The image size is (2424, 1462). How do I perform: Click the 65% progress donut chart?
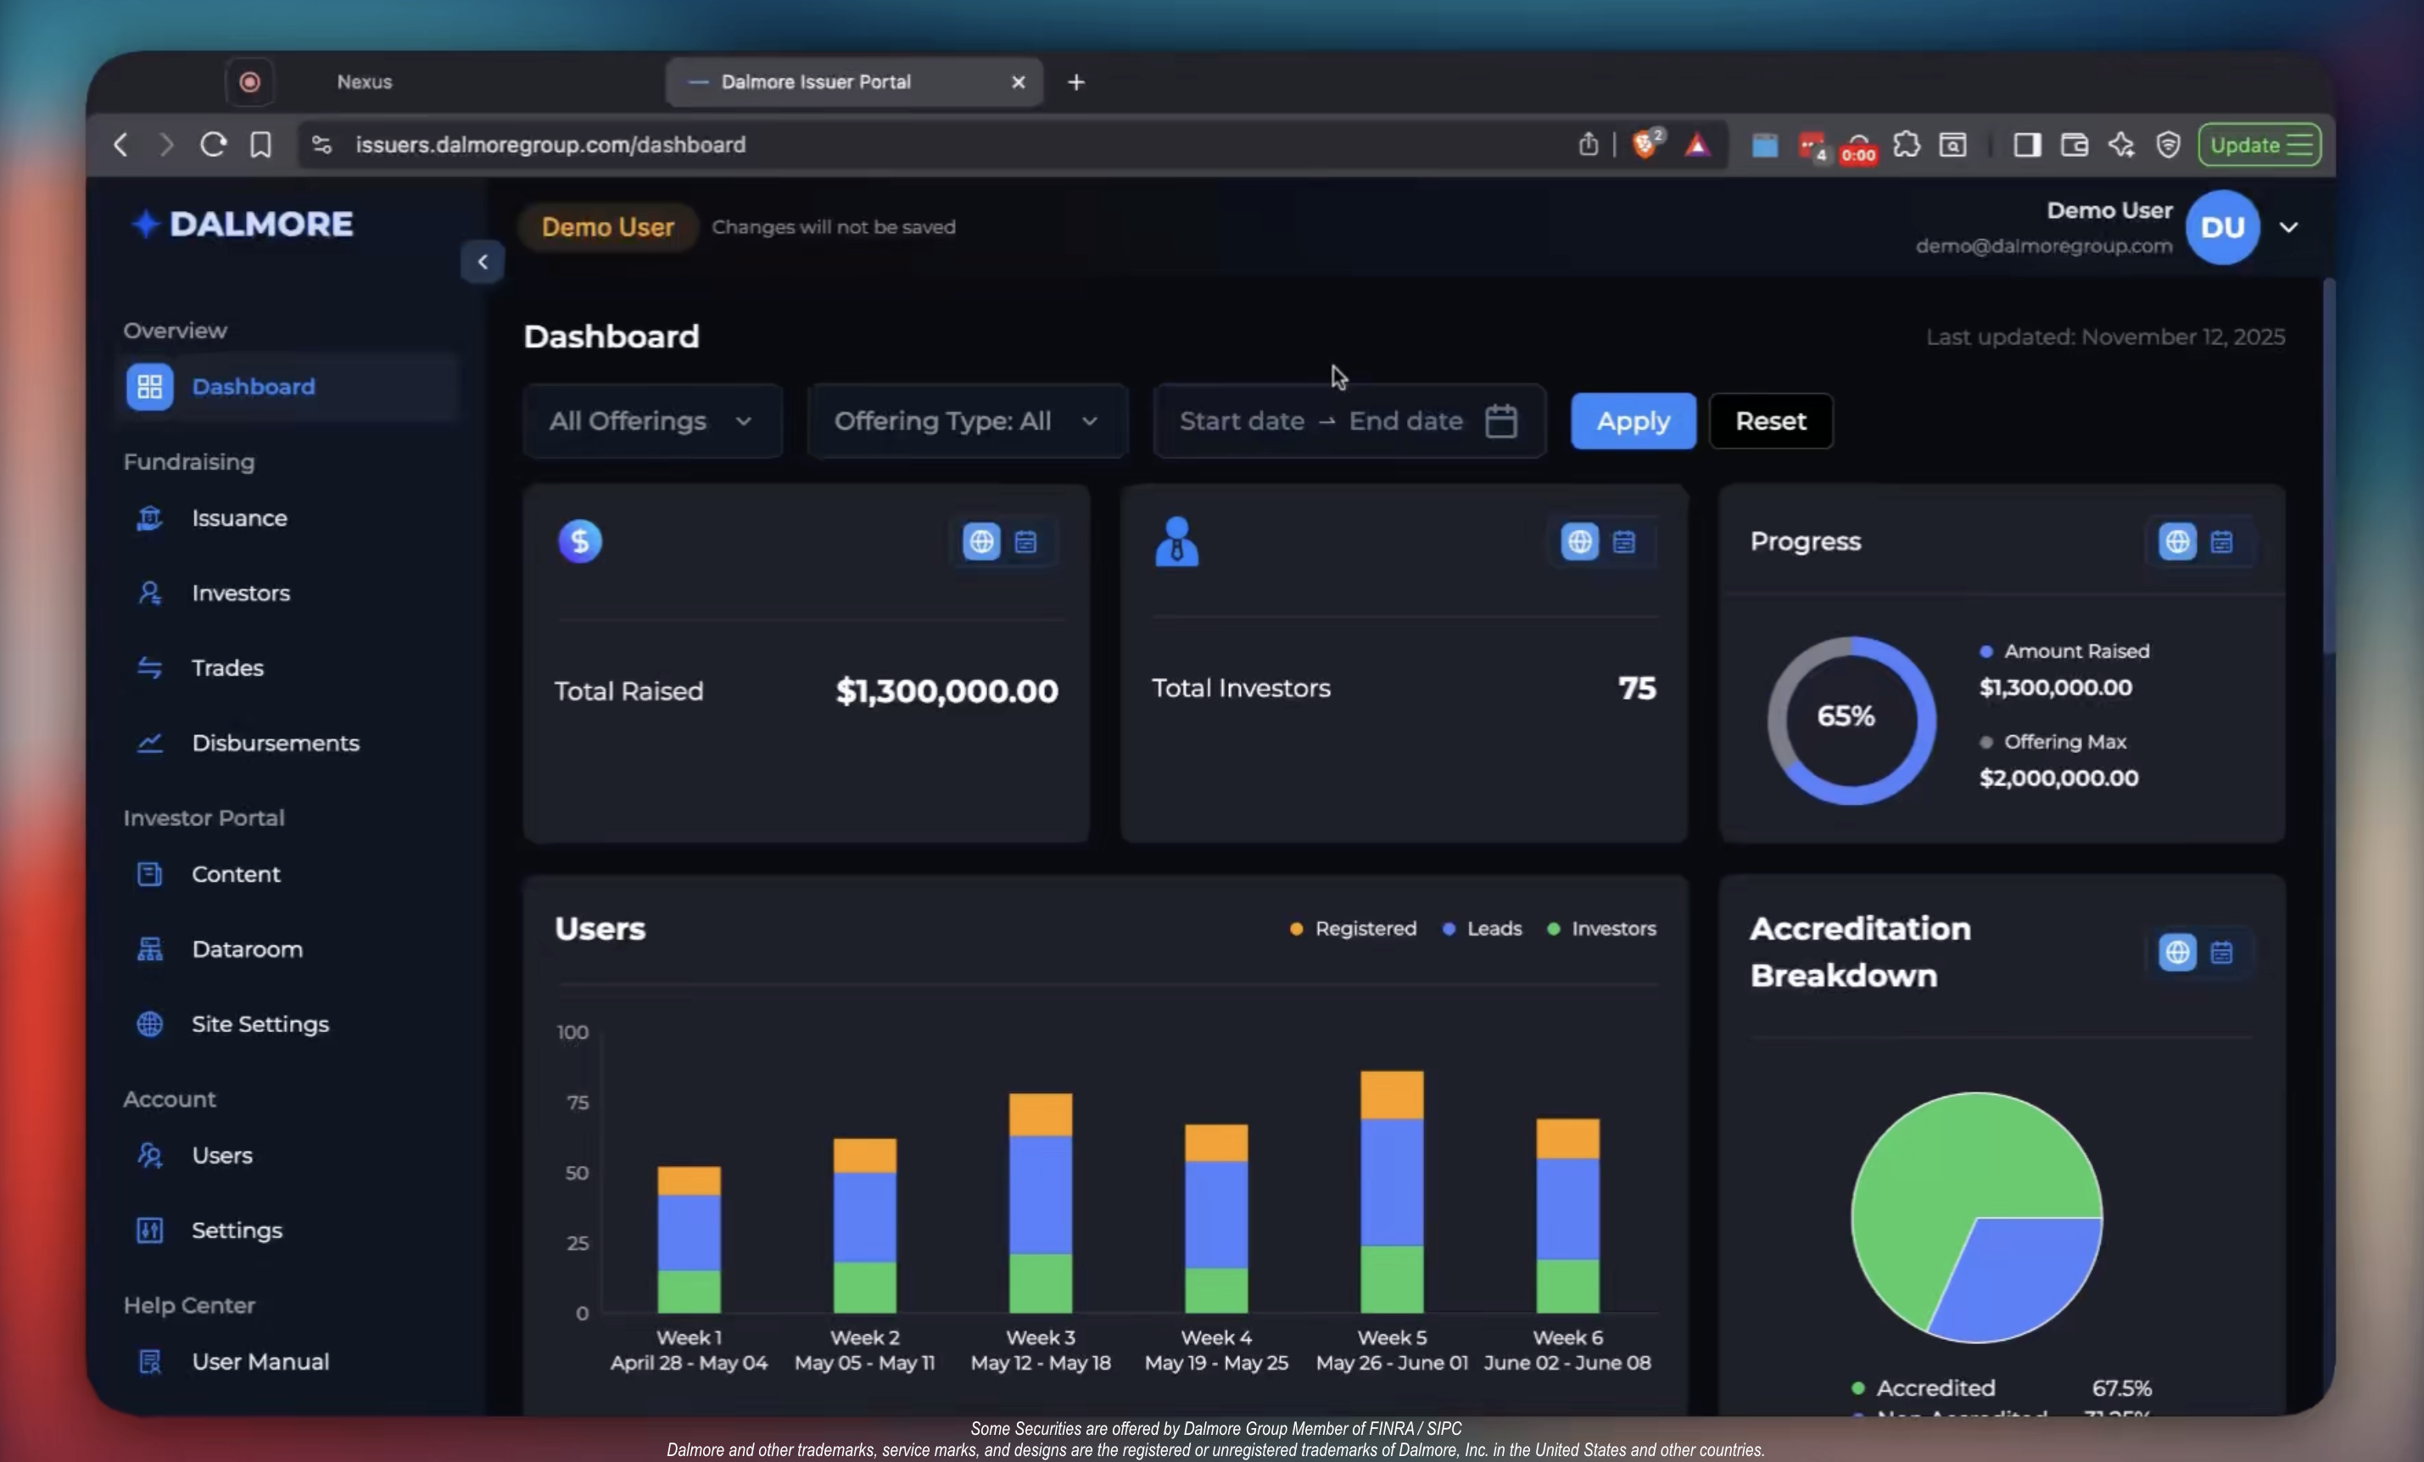coord(1850,719)
